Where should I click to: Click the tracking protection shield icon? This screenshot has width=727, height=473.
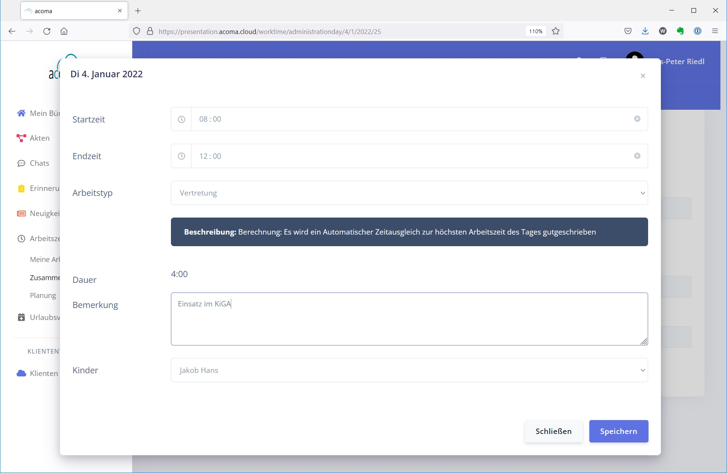137,31
